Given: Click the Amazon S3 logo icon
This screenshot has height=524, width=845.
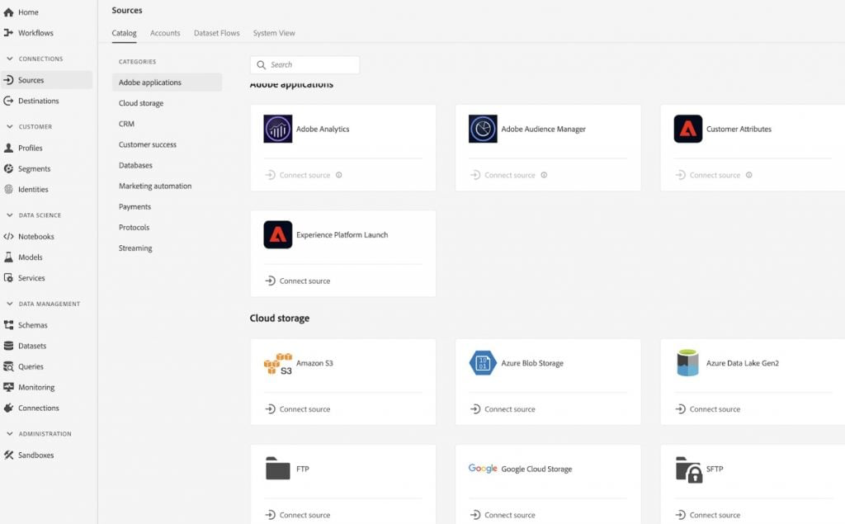Looking at the screenshot, I should (278, 364).
